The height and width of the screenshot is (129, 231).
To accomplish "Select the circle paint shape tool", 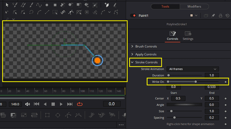I will pyautogui.click(x=47, y=5).
